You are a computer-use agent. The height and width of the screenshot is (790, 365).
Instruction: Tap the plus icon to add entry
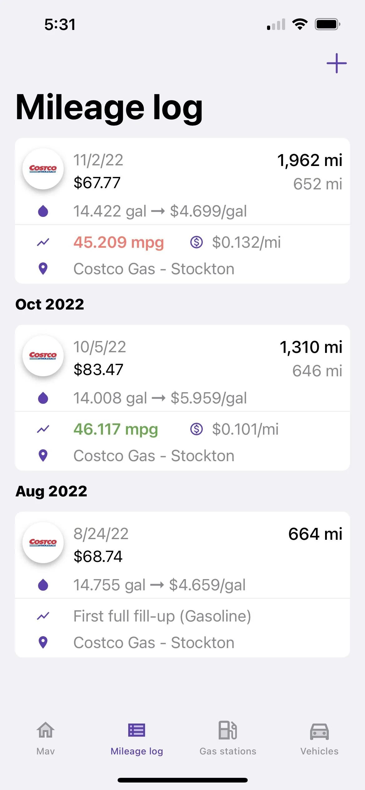(337, 63)
